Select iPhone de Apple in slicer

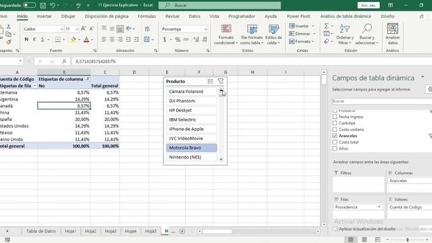(x=192, y=129)
